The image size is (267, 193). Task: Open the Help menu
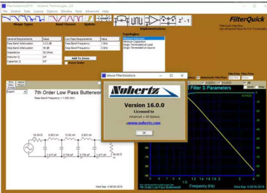click(x=105, y=11)
